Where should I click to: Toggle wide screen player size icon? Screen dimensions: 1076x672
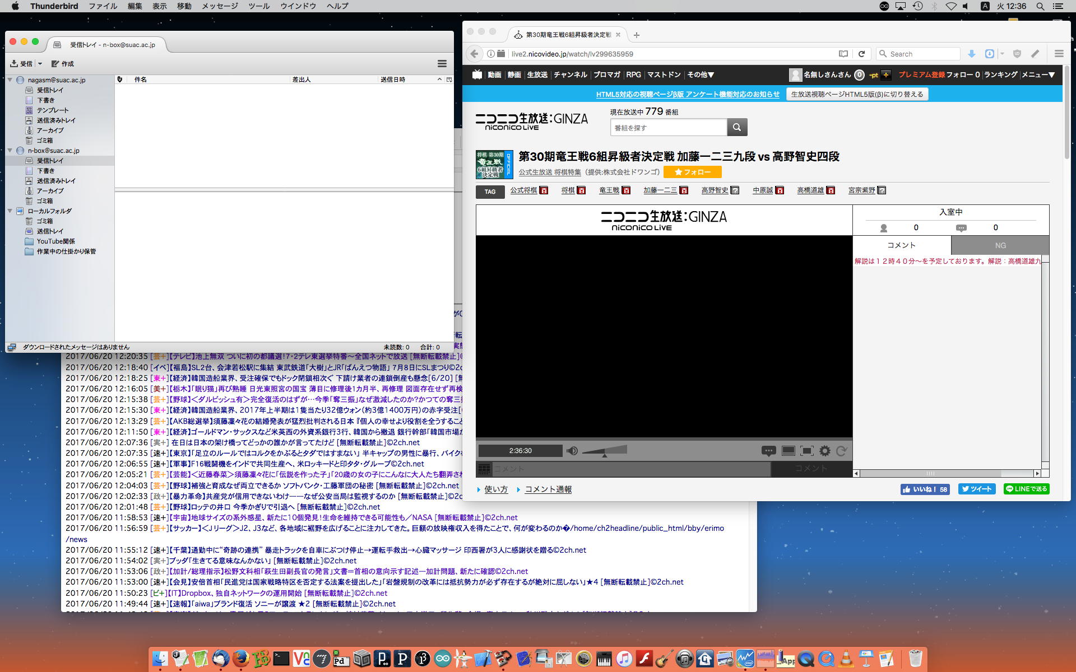point(788,451)
